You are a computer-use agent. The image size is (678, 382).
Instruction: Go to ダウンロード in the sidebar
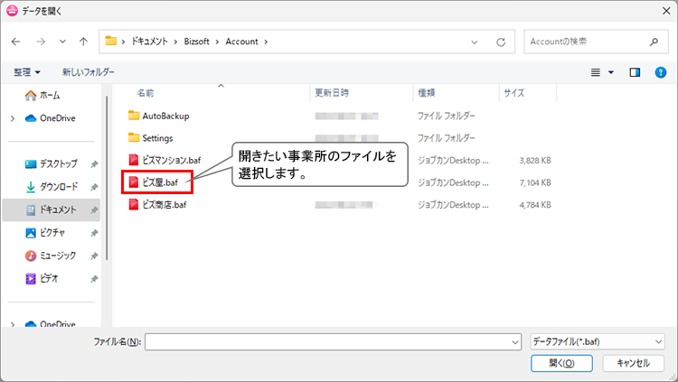click(x=58, y=187)
